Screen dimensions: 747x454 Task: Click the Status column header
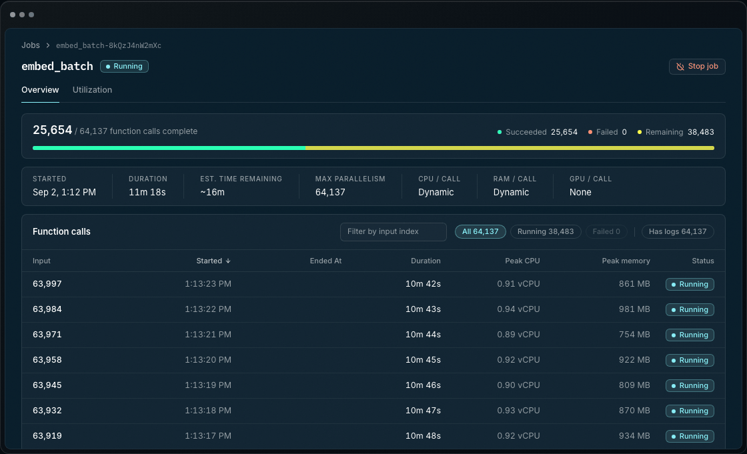click(x=703, y=261)
